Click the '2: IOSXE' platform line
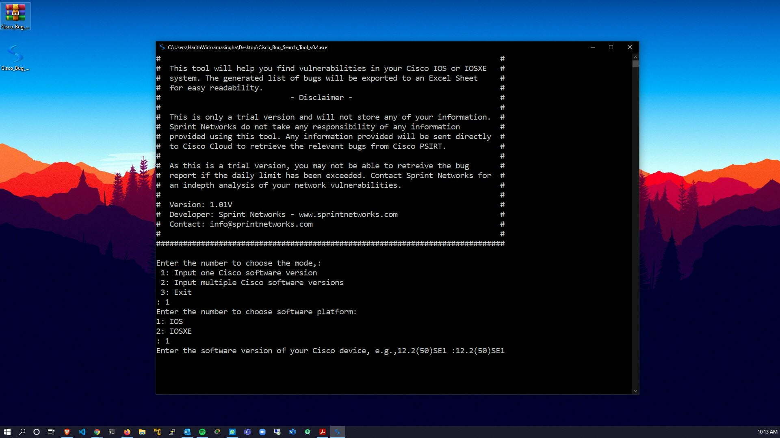Viewport: 780px width, 438px height. 174,331
